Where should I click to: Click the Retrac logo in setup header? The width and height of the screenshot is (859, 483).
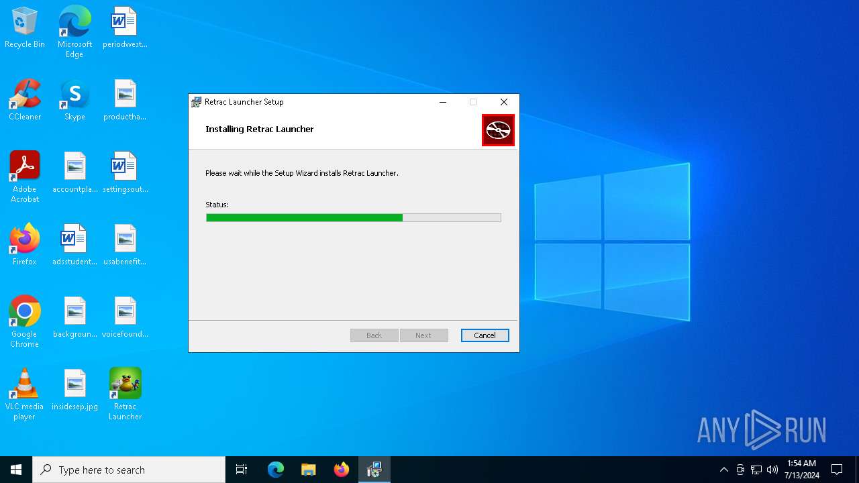click(x=498, y=130)
